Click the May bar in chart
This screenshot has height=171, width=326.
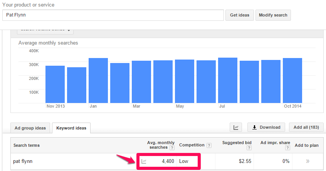pyautogui.click(x=185, y=81)
